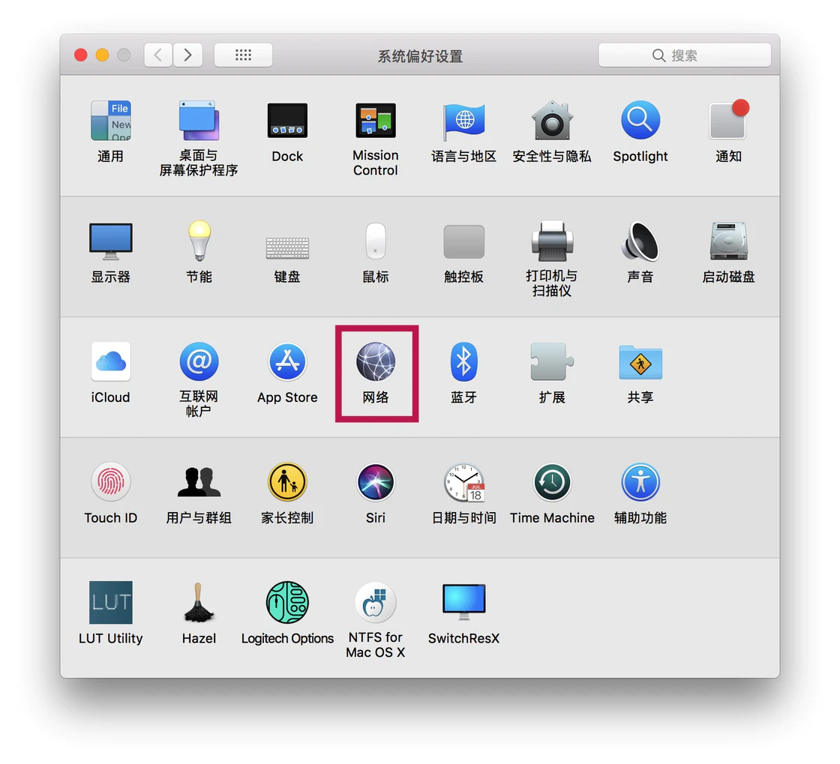Close the 系统偏好设置 window
Viewport: 840px width, 764px height.
tap(81, 55)
